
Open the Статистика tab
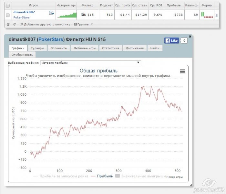click(110, 48)
